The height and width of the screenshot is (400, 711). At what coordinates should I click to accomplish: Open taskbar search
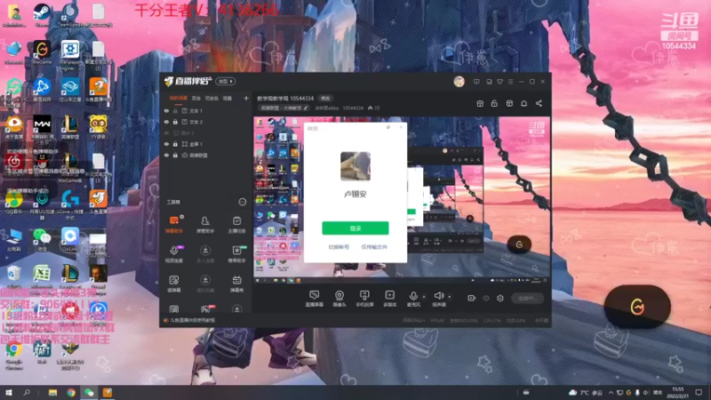pyautogui.click(x=27, y=393)
